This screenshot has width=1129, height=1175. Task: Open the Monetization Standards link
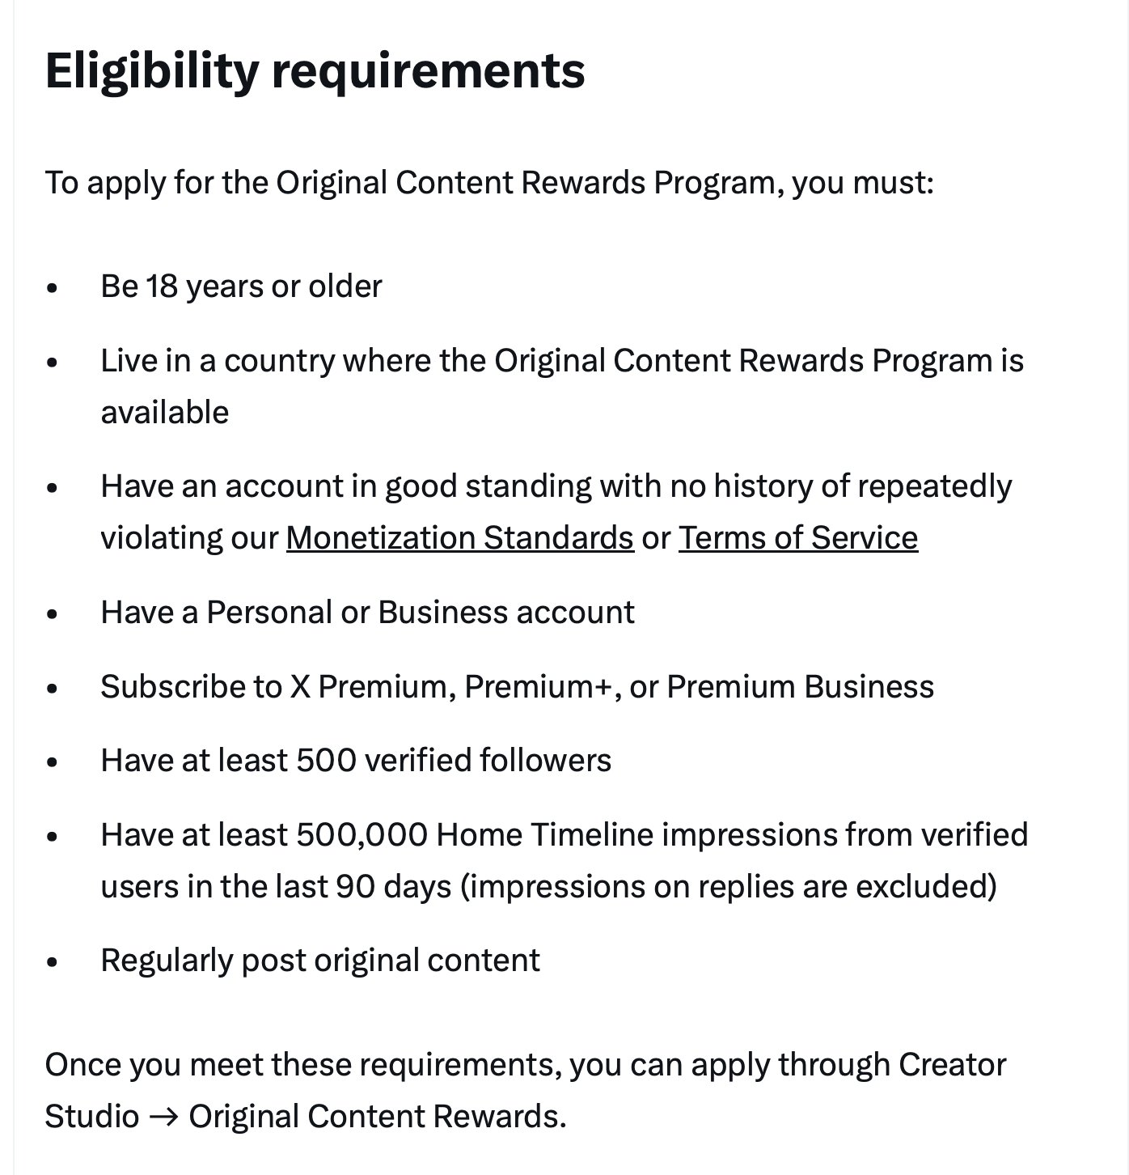click(x=459, y=538)
